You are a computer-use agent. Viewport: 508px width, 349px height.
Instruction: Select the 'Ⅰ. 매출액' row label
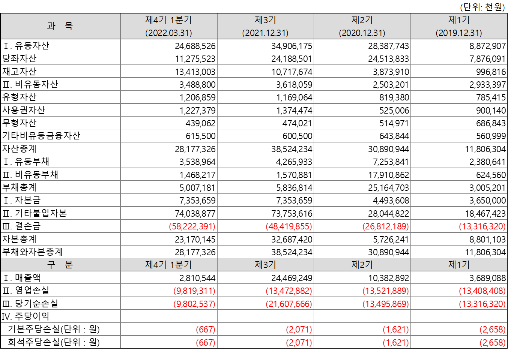[21, 278]
